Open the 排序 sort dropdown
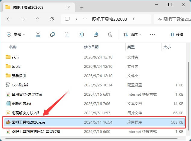Screen dimensions: 191x141 coord(132,35)
